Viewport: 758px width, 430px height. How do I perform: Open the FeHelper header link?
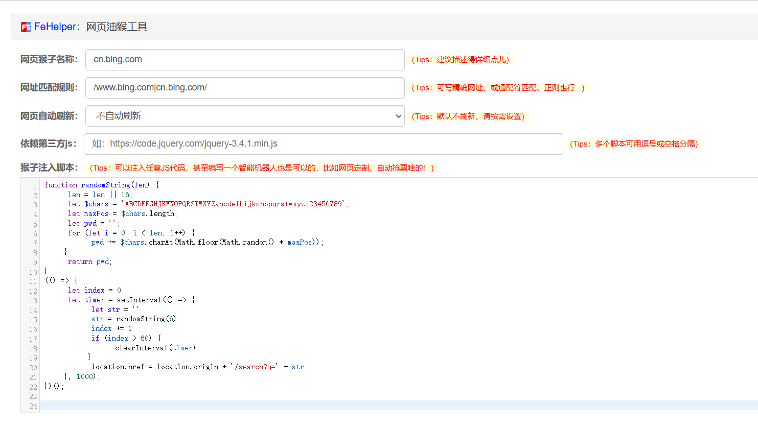point(55,27)
